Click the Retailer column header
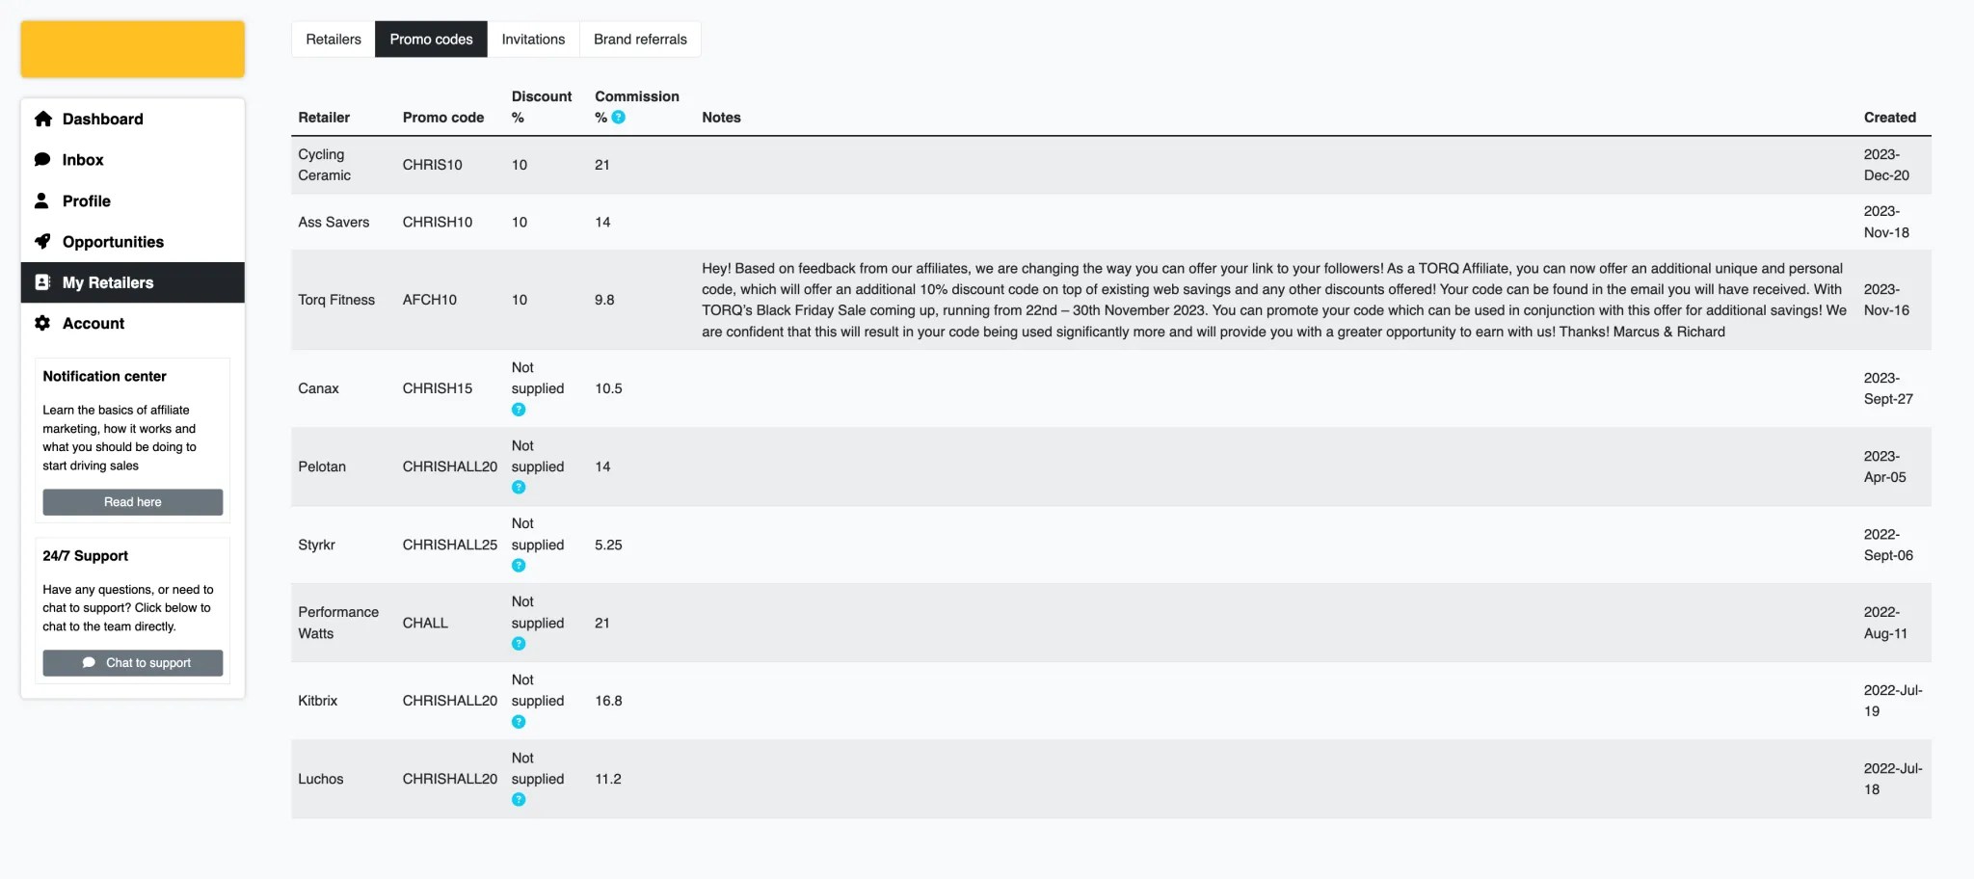Image resolution: width=1974 pixels, height=879 pixels. [x=324, y=118]
